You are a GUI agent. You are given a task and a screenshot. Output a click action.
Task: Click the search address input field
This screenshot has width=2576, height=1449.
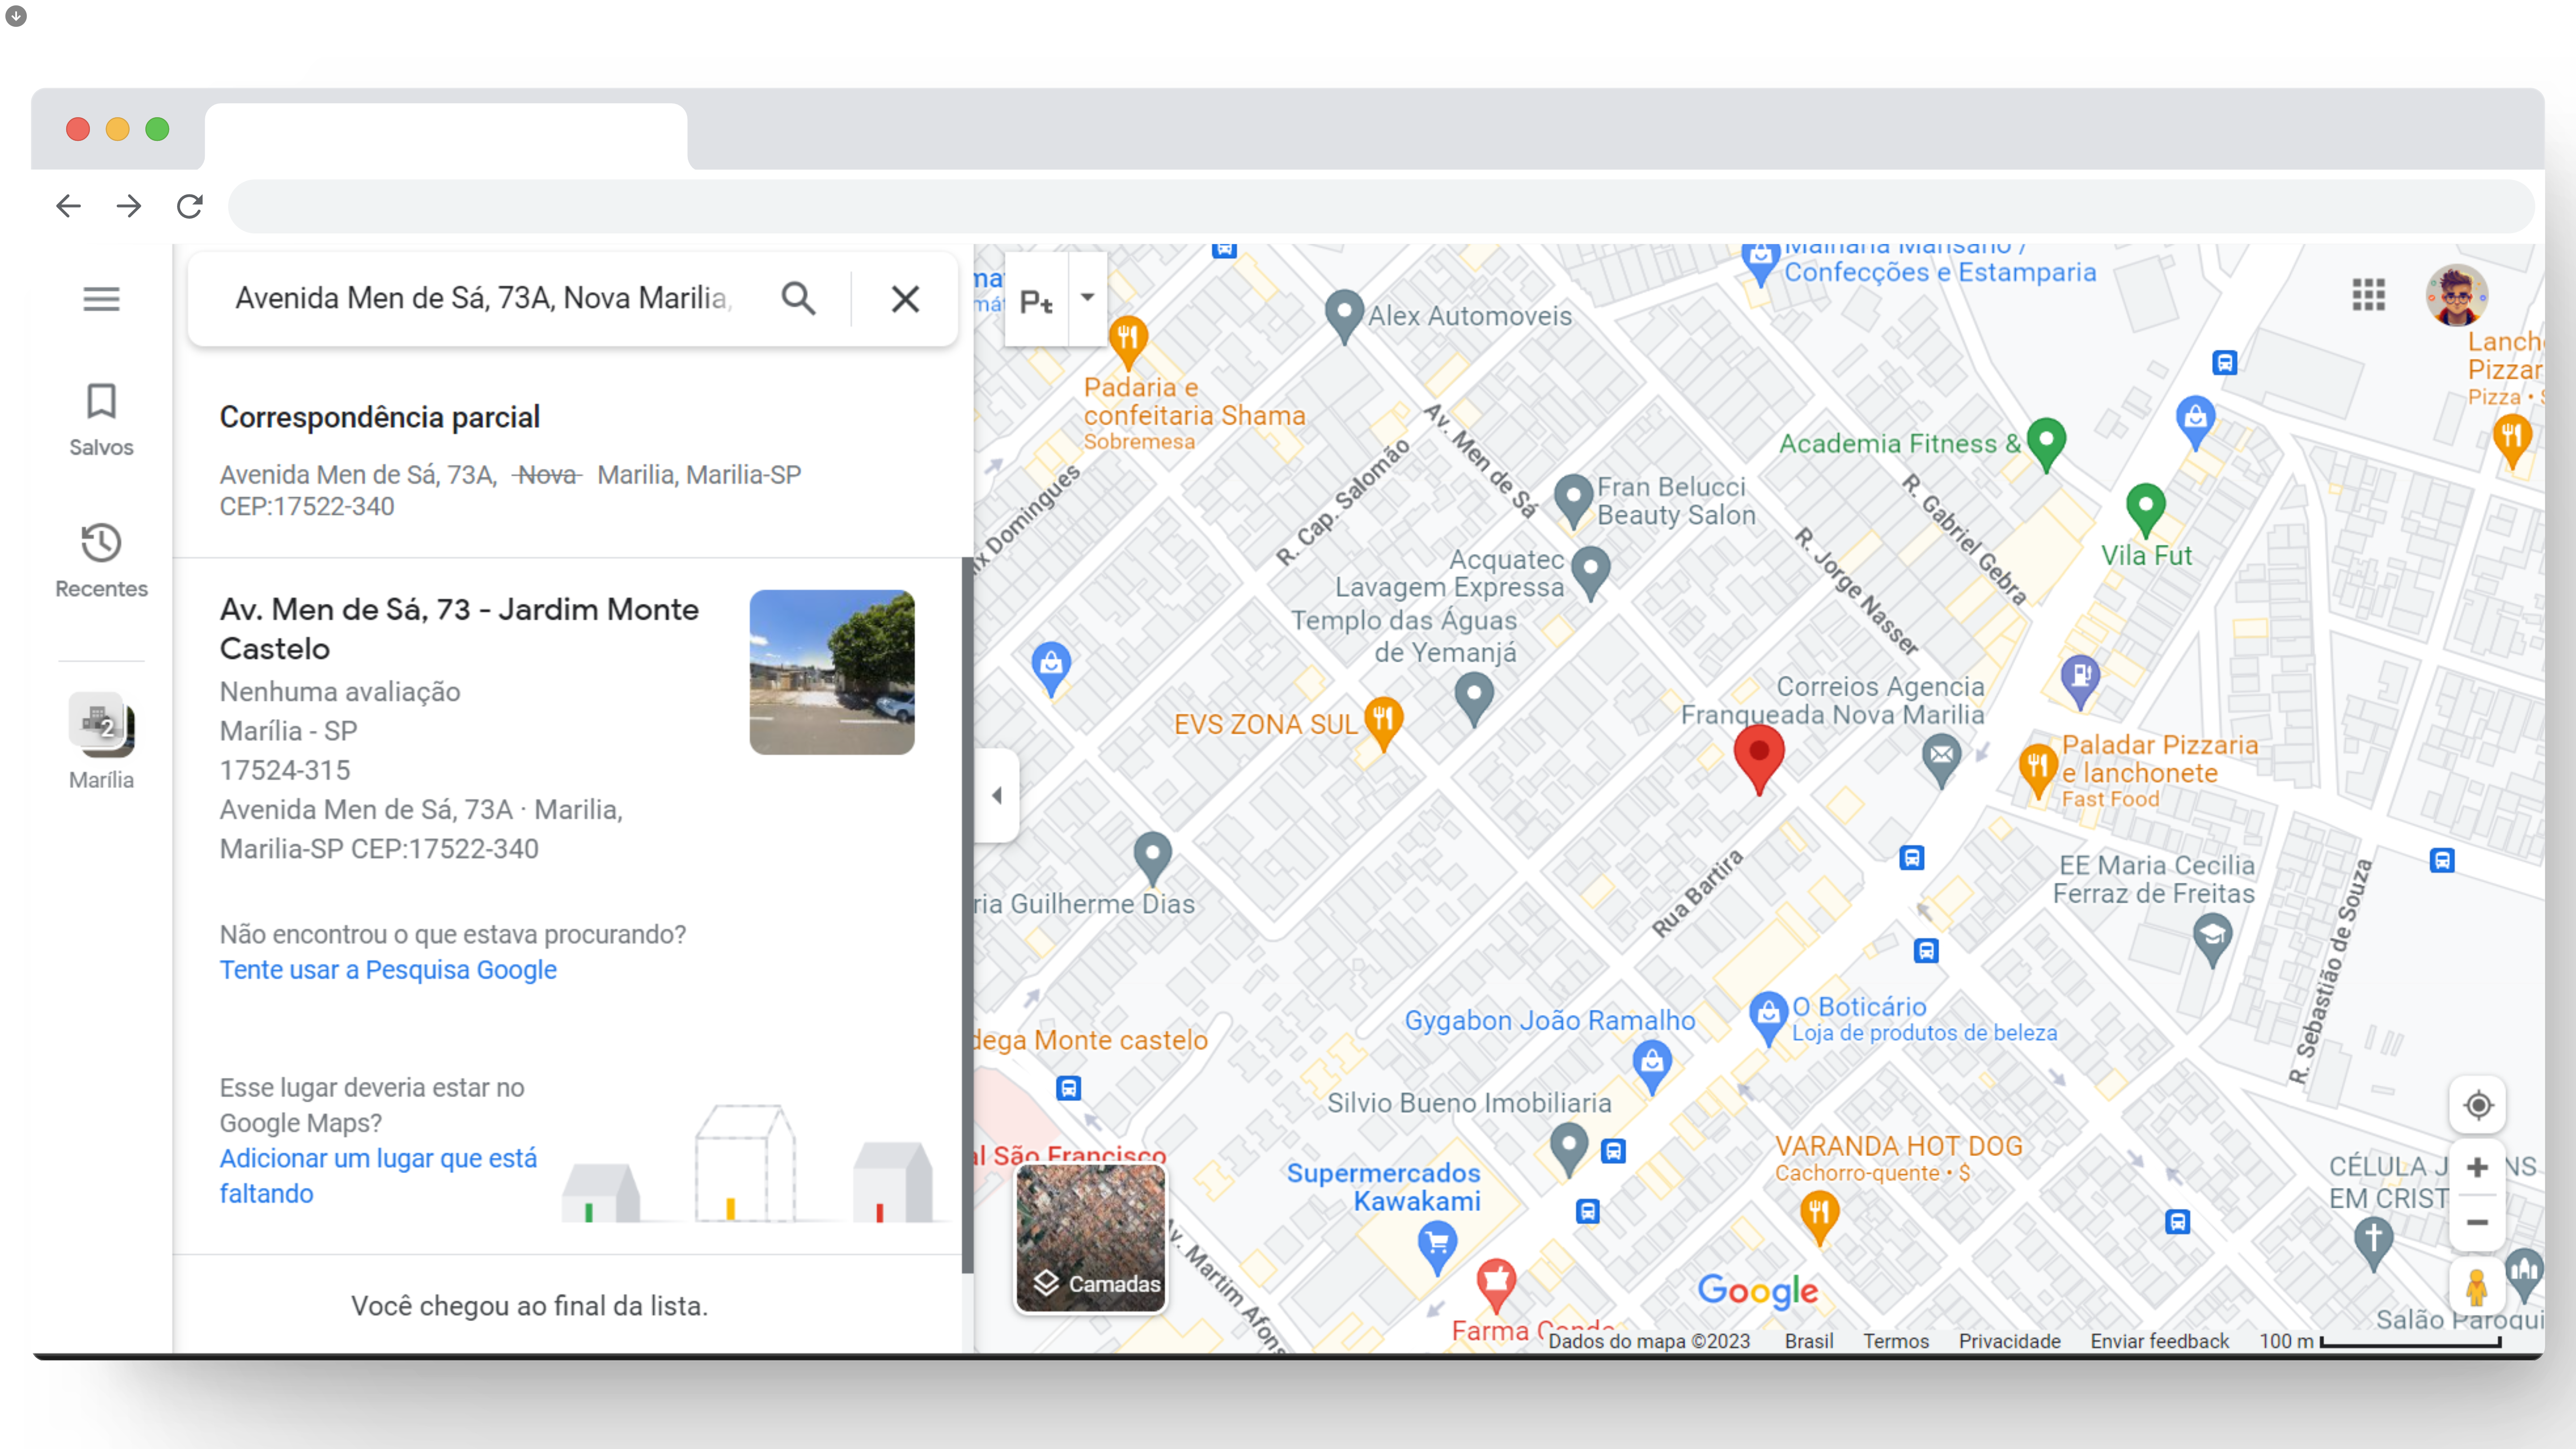[x=484, y=298]
